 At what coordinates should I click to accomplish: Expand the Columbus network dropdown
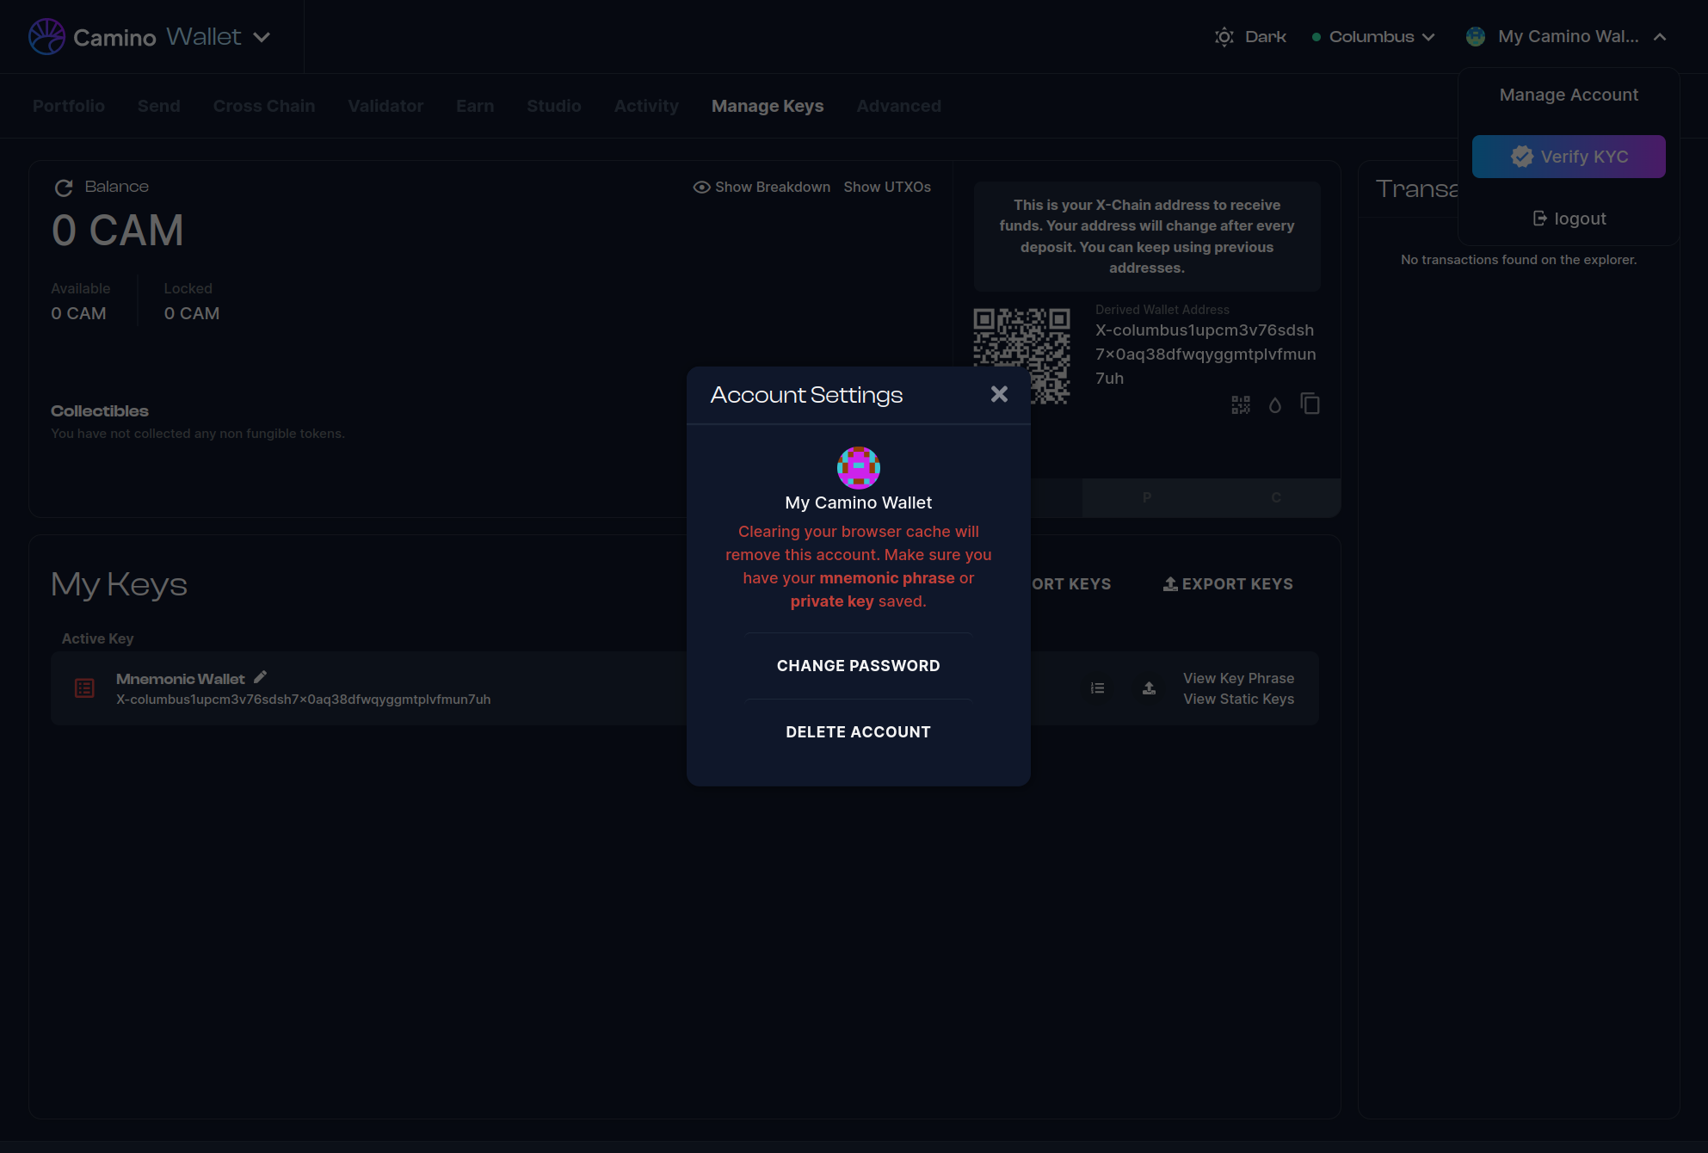coord(1373,37)
